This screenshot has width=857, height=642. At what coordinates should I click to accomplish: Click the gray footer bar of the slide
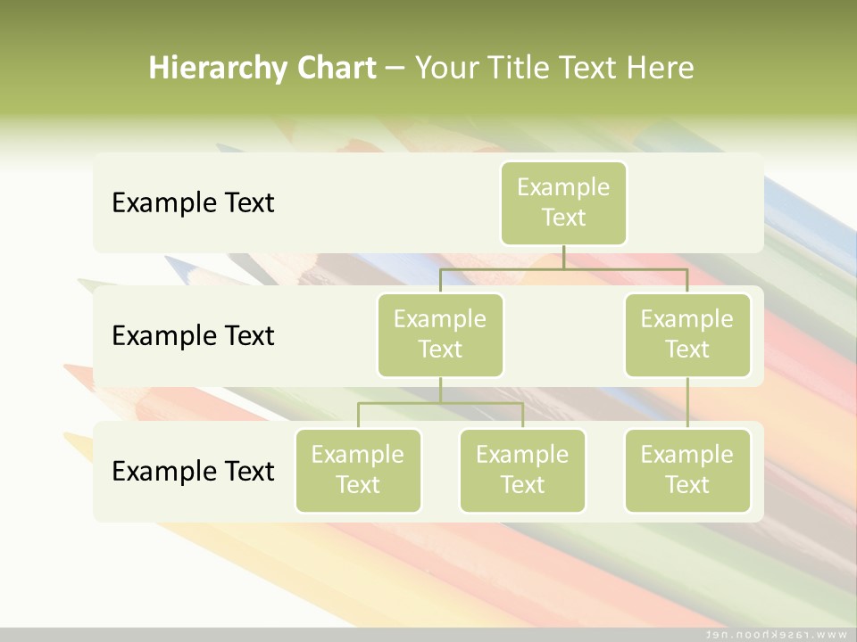357,634
